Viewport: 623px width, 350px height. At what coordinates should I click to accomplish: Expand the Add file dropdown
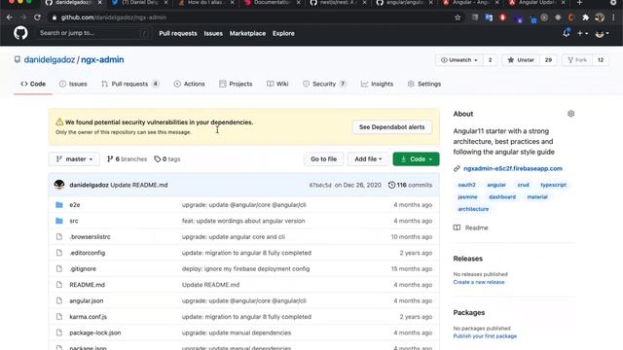368,158
